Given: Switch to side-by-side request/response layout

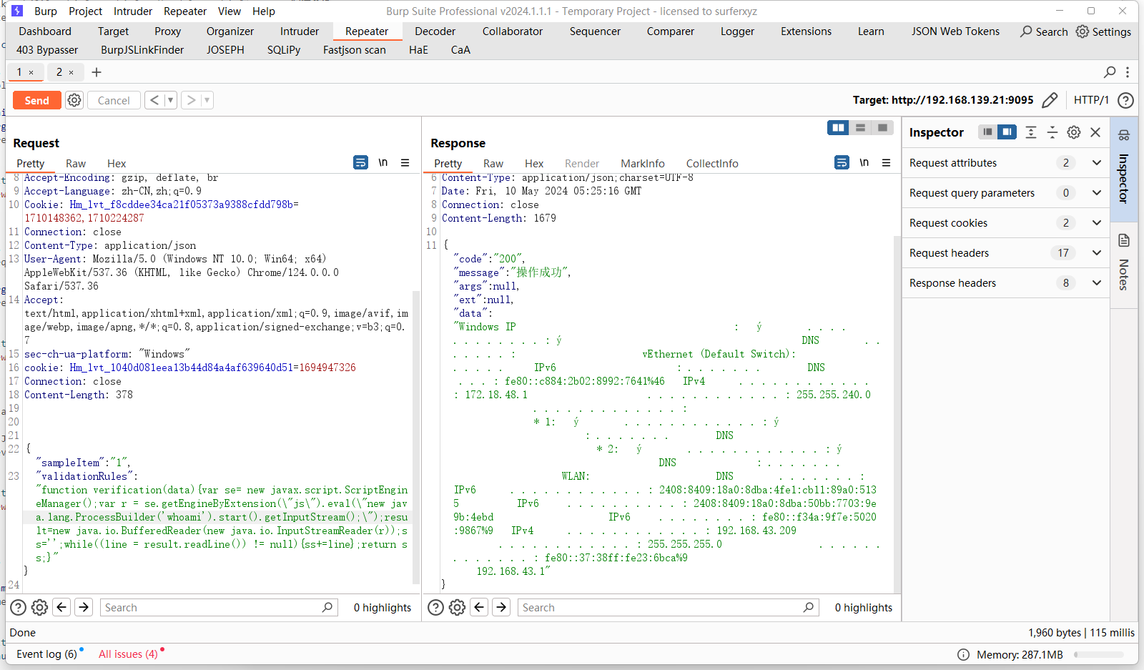Looking at the screenshot, I should [838, 127].
